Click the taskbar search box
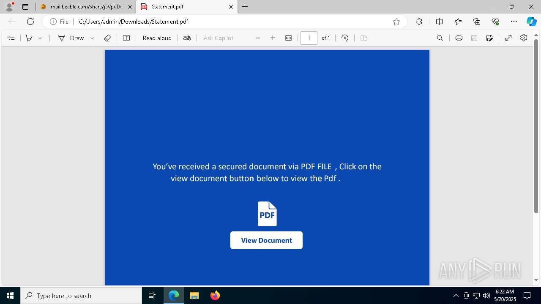Image resolution: width=541 pixels, height=304 pixels. click(81, 296)
